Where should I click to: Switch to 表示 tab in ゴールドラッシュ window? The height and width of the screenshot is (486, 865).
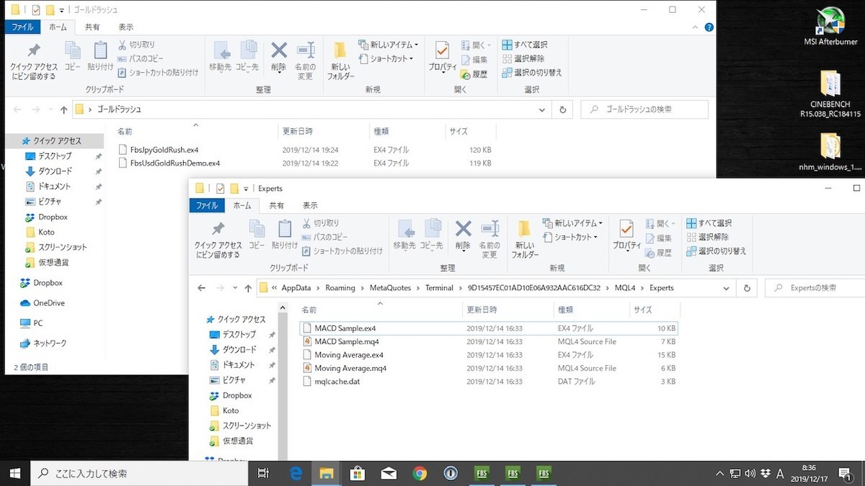pyautogui.click(x=126, y=27)
